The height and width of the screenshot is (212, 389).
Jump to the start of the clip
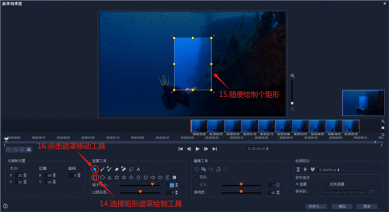click(181, 149)
